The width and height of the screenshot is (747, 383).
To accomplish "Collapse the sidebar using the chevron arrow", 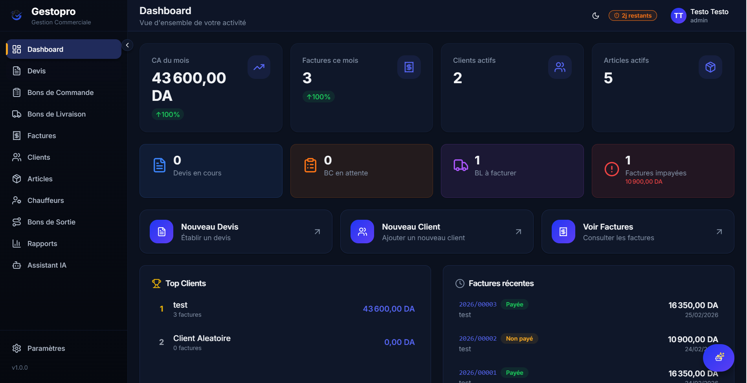I will click(127, 45).
